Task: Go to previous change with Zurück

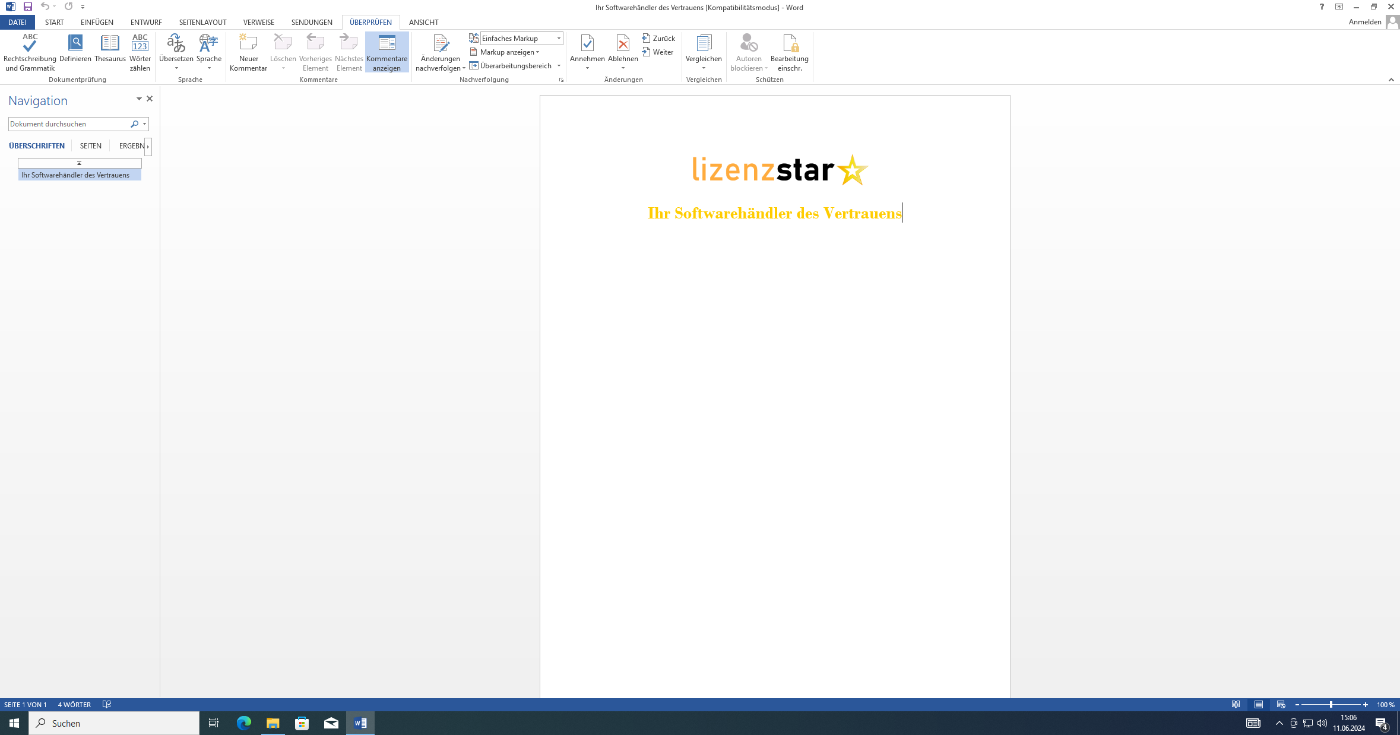Action: click(x=658, y=38)
